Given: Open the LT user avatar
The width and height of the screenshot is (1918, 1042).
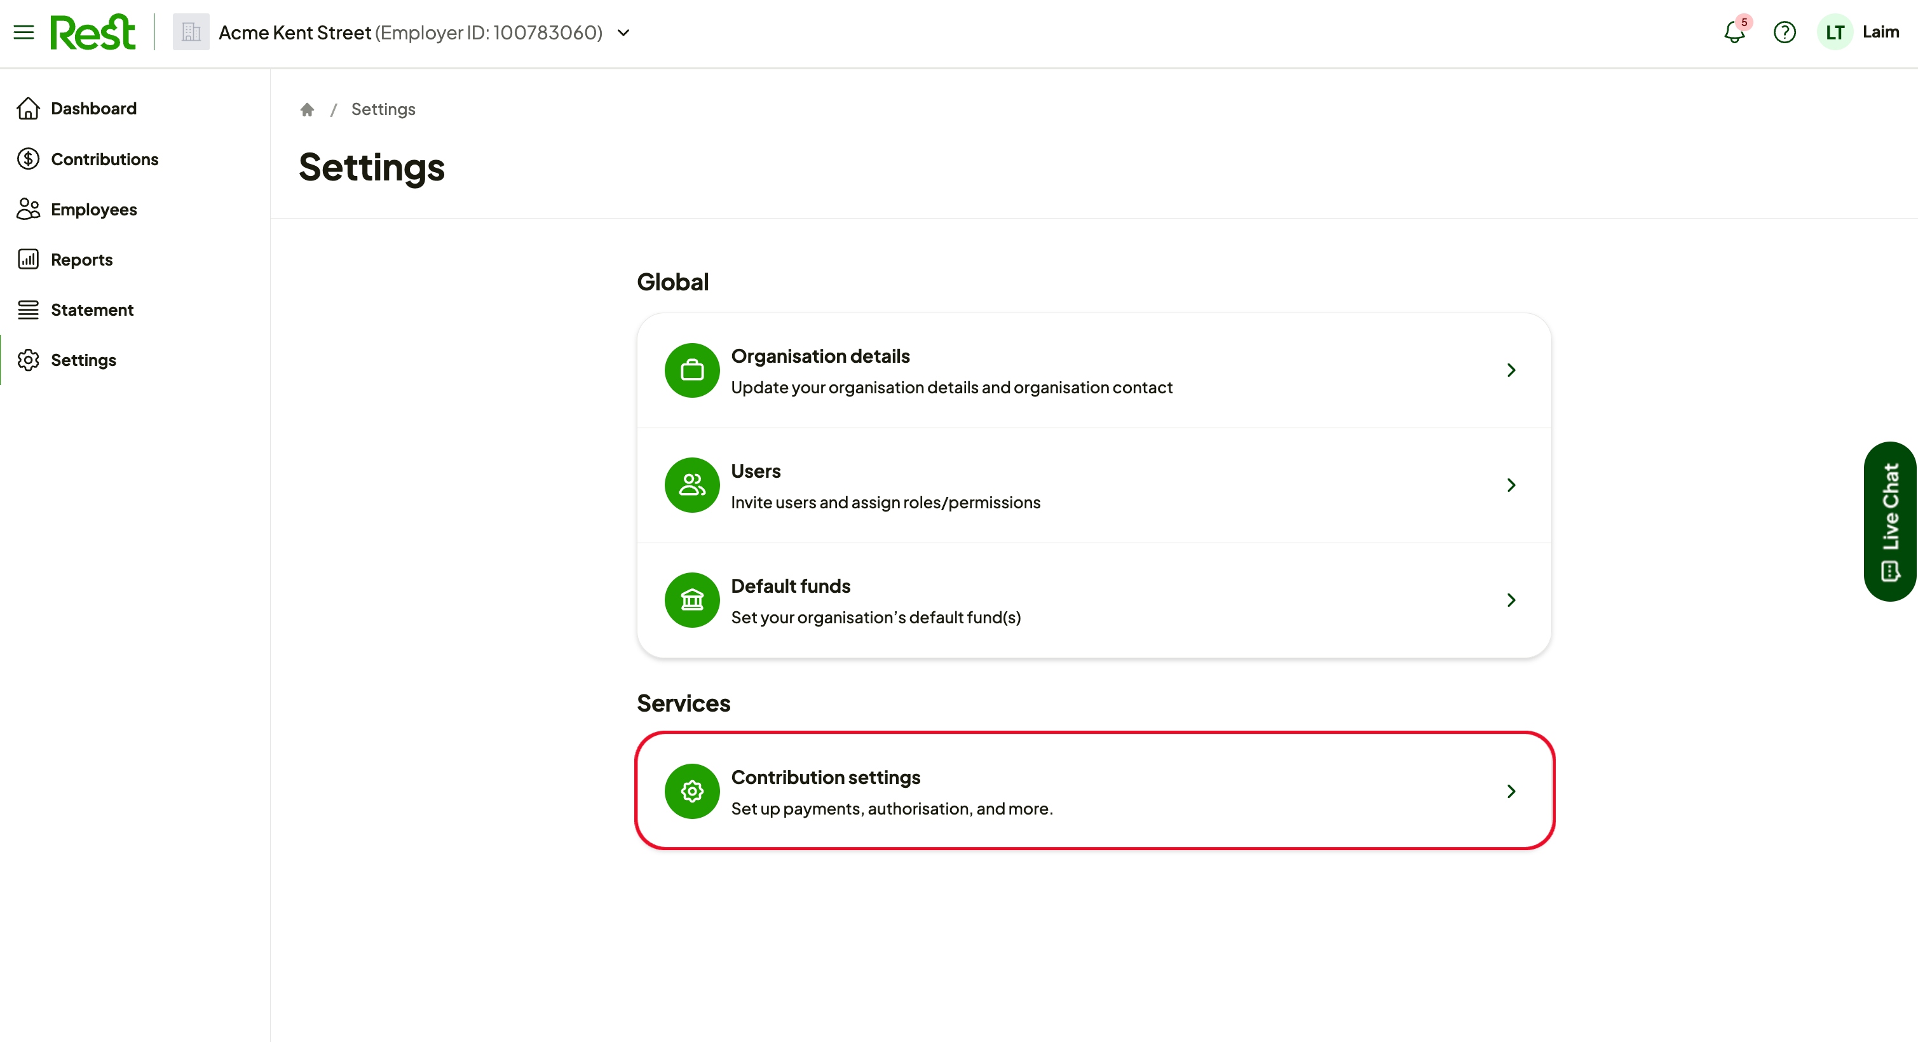Looking at the screenshot, I should (x=1835, y=32).
